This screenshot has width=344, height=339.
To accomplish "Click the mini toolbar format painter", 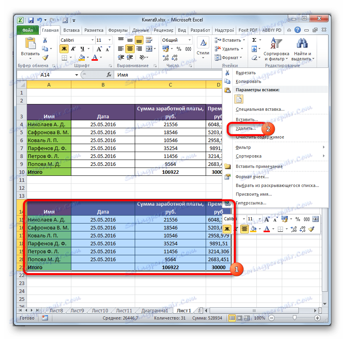I will [x=311, y=229].
